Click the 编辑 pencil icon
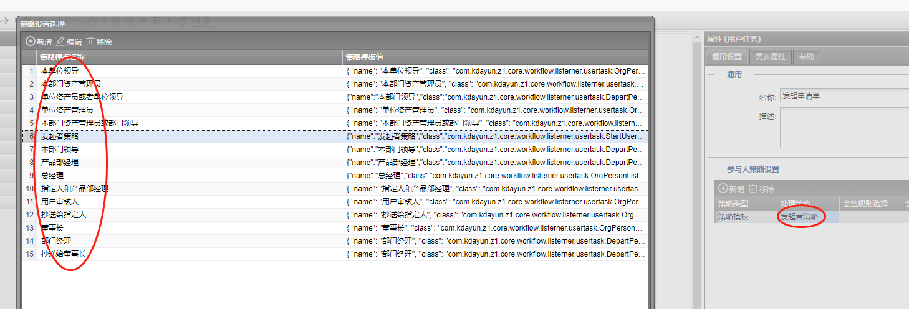The height and width of the screenshot is (309, 909). pyautogui.click(x=60, y=42)
